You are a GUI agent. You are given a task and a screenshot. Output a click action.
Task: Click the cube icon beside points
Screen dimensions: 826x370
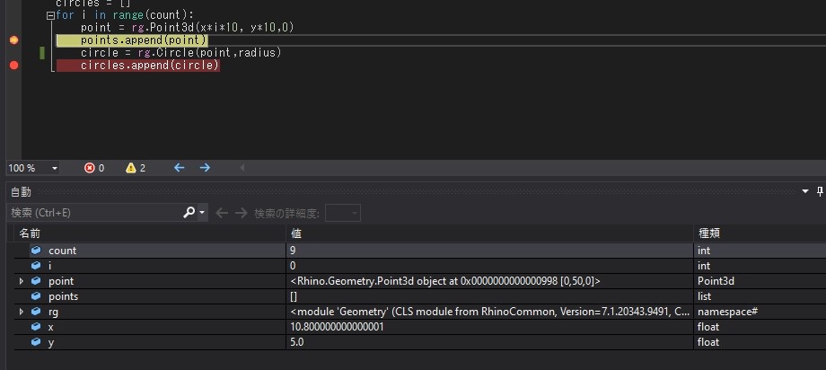[36, 296]
